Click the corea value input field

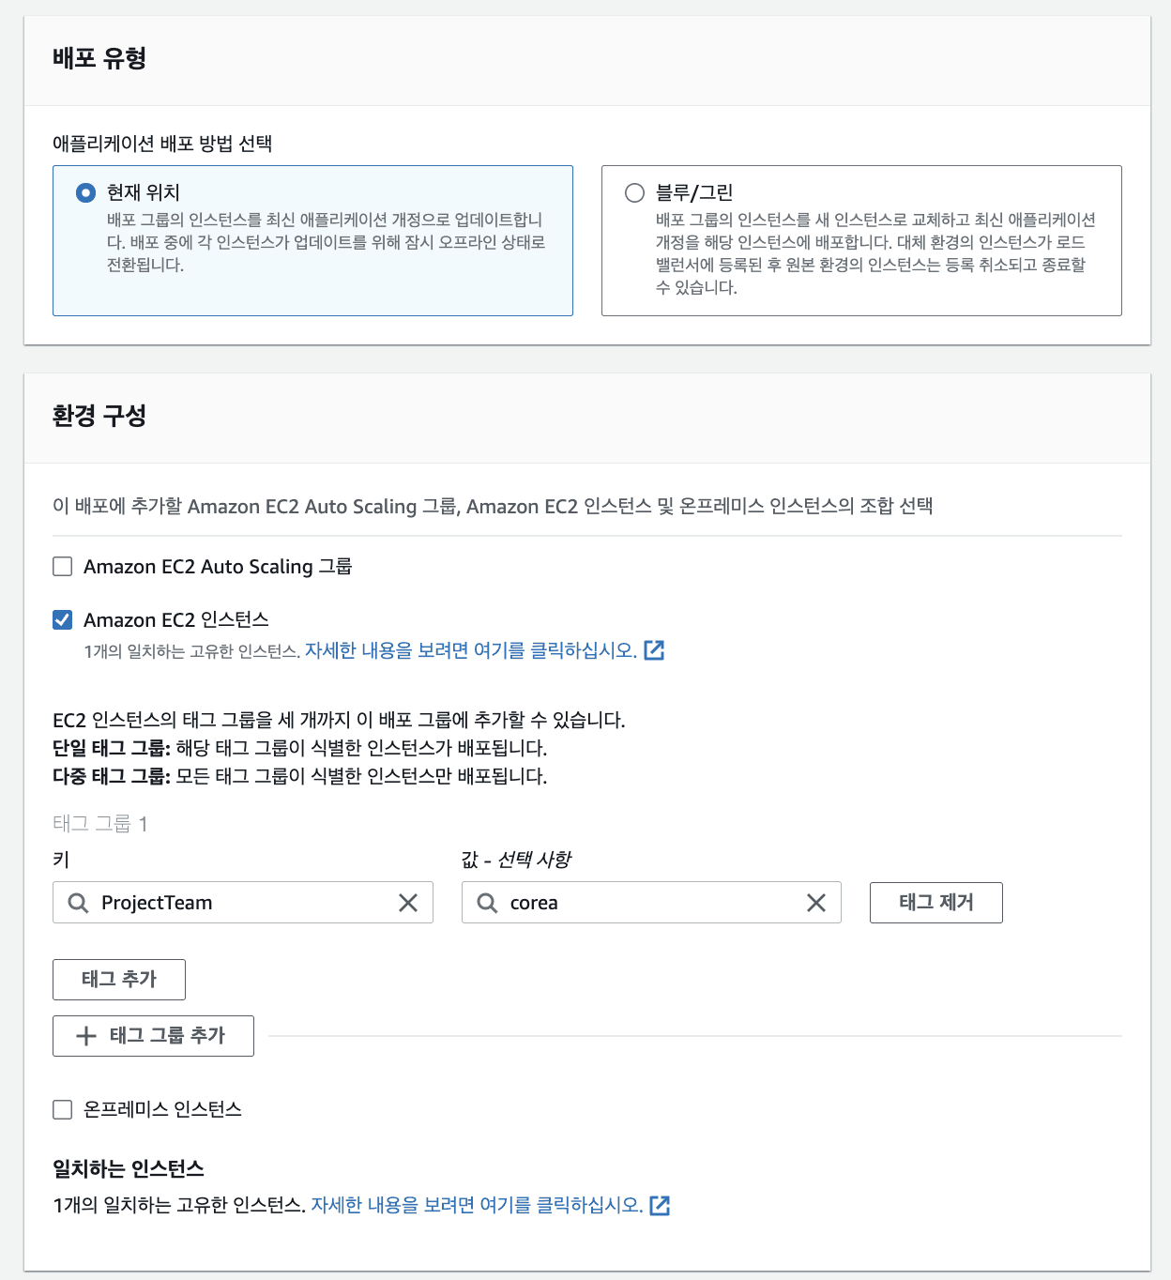point(651,903)
